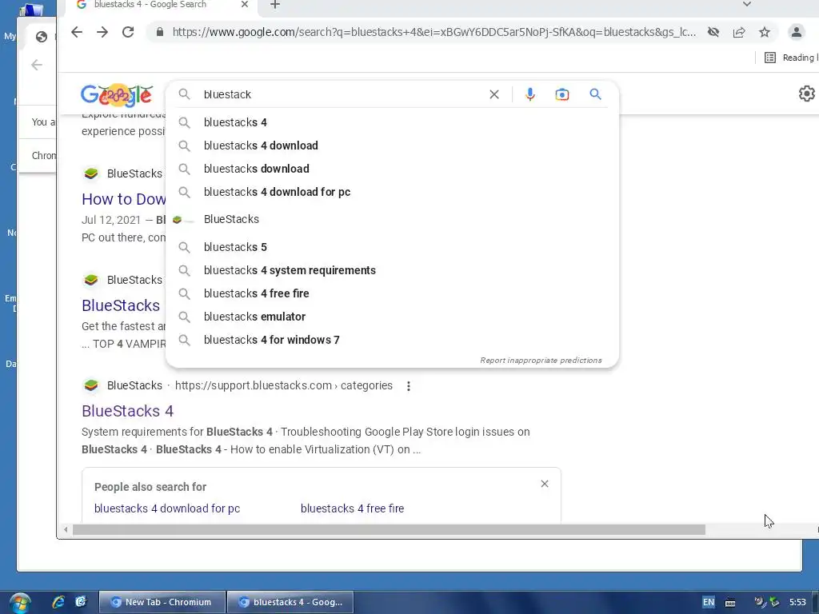
Task: Click the horizontal scrollbar left arrow
Action: pyautogui.click(x=66, y=530)
